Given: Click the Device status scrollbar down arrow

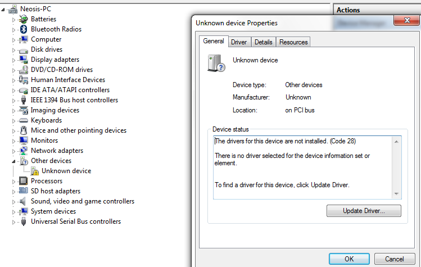Looking at the screenshot, I should tap(396, 194).
